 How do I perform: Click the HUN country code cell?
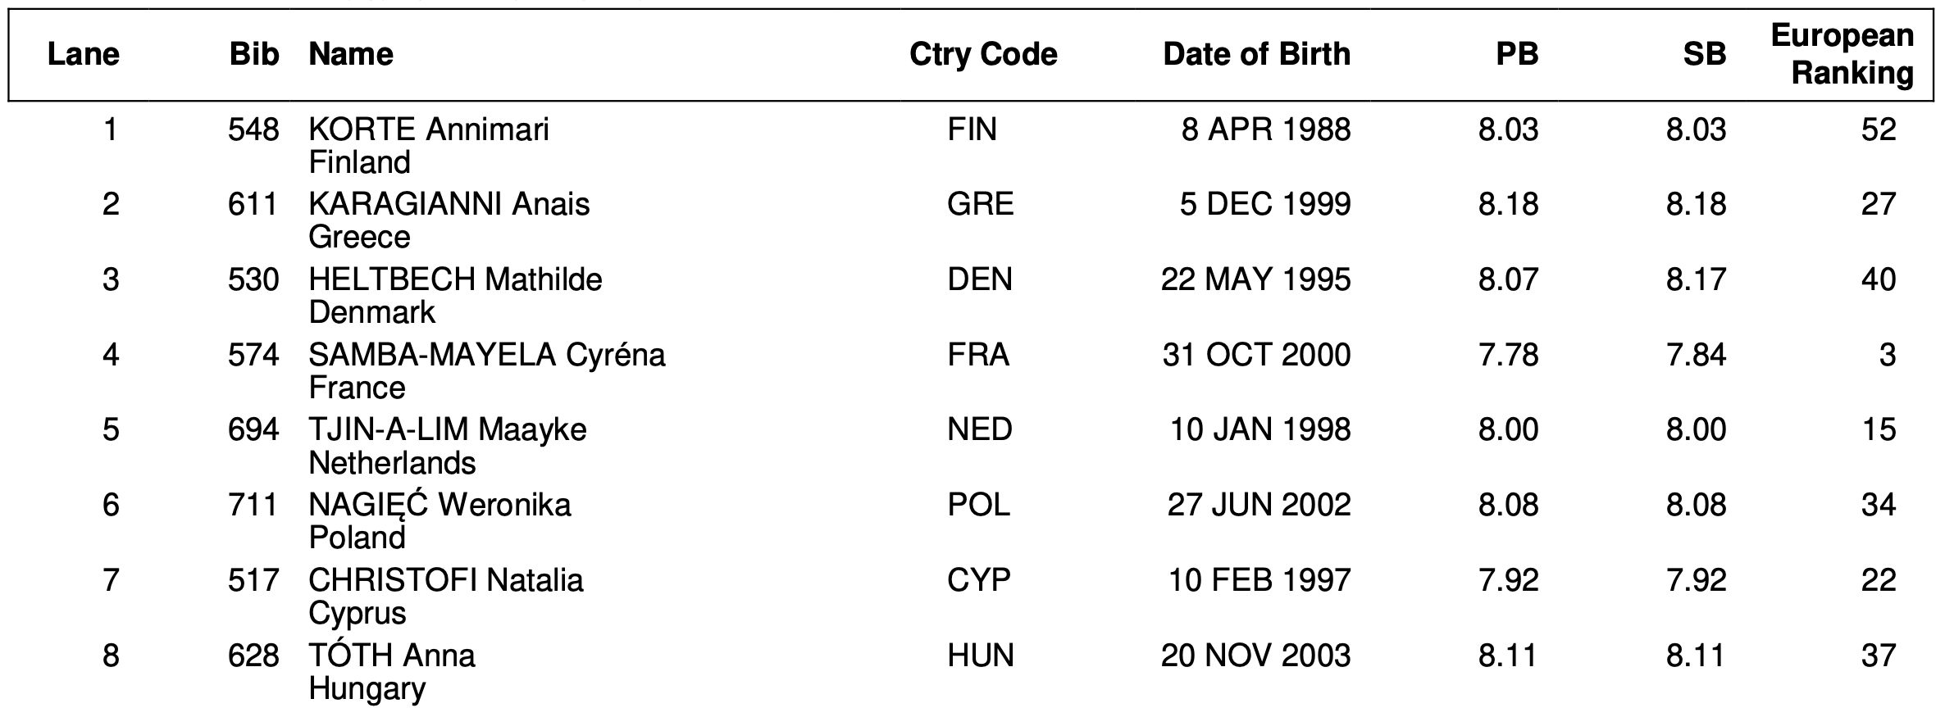(x=981, y=656)
